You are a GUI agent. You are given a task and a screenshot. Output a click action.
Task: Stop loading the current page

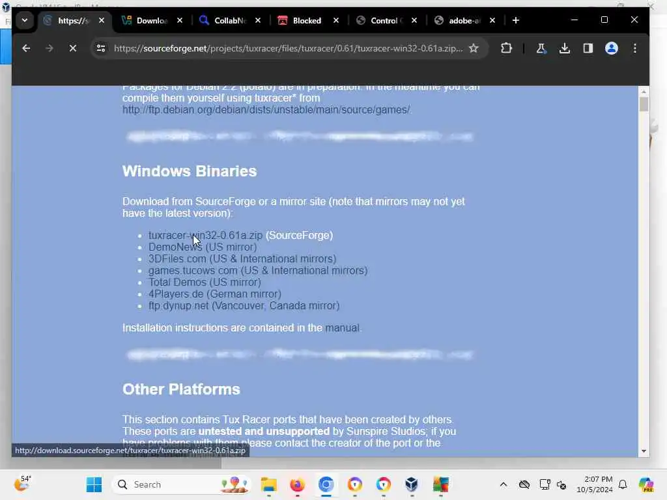coord(73,48)
